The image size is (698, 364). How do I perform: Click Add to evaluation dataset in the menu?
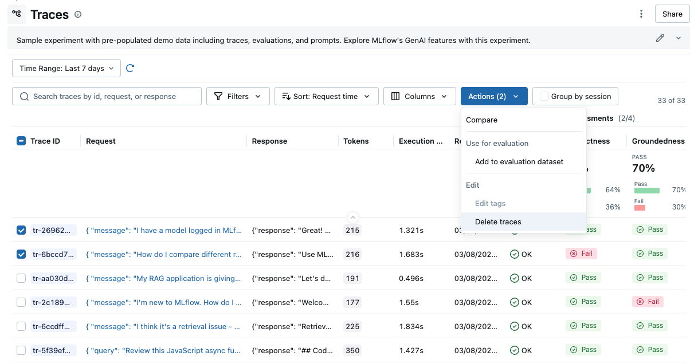pyautogui.click(x=519, y=161)
